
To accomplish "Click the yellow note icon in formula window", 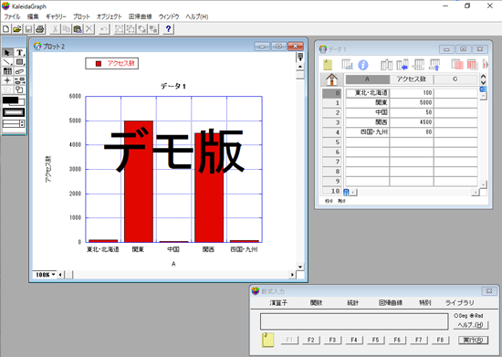I will tap(268, 340).
